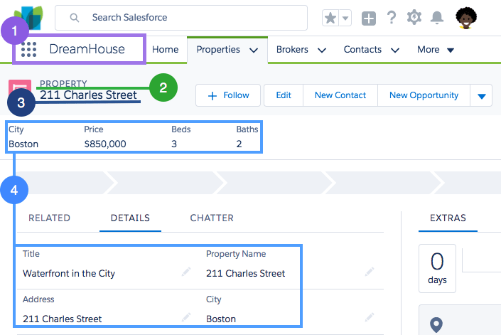Screen dimensions: 501x335
Task: Click the global actions plus icon
Action: click(368, 18)
